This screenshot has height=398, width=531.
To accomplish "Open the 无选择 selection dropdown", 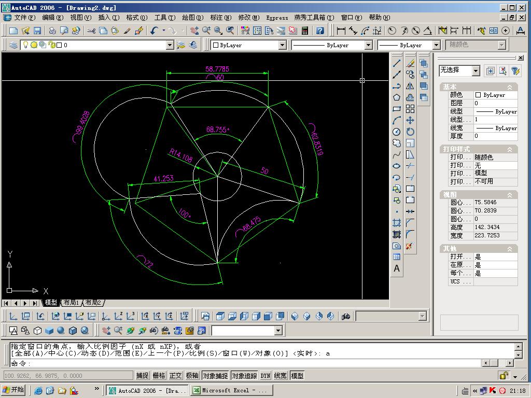I will click(476, 70).
